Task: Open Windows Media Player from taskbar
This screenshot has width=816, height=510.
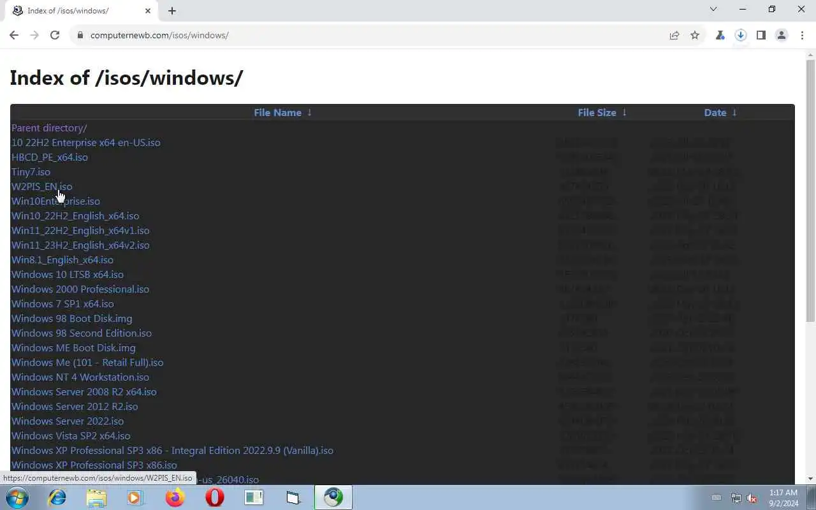Action: (x=135, y=497)
